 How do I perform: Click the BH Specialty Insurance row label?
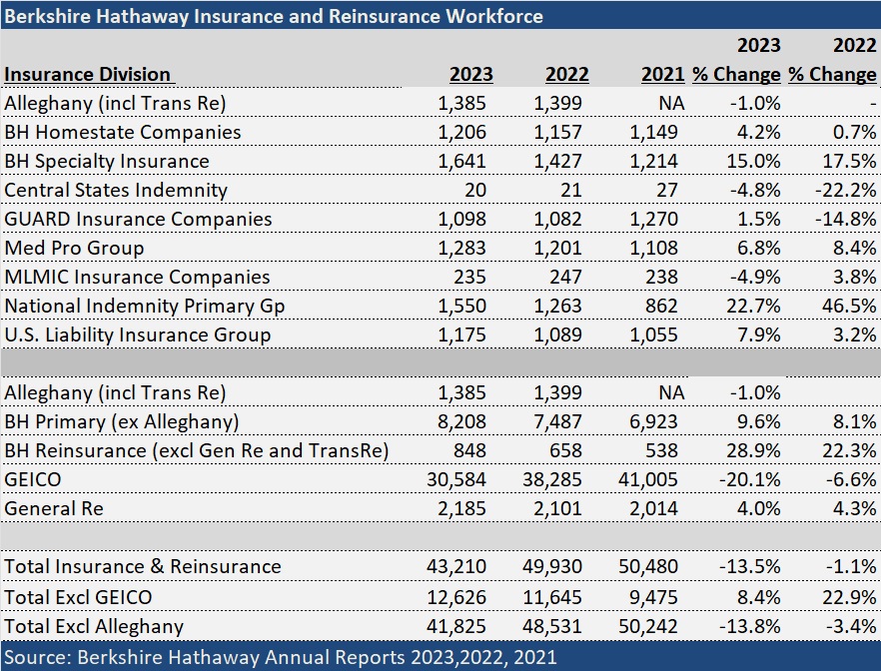coord(107,162)
